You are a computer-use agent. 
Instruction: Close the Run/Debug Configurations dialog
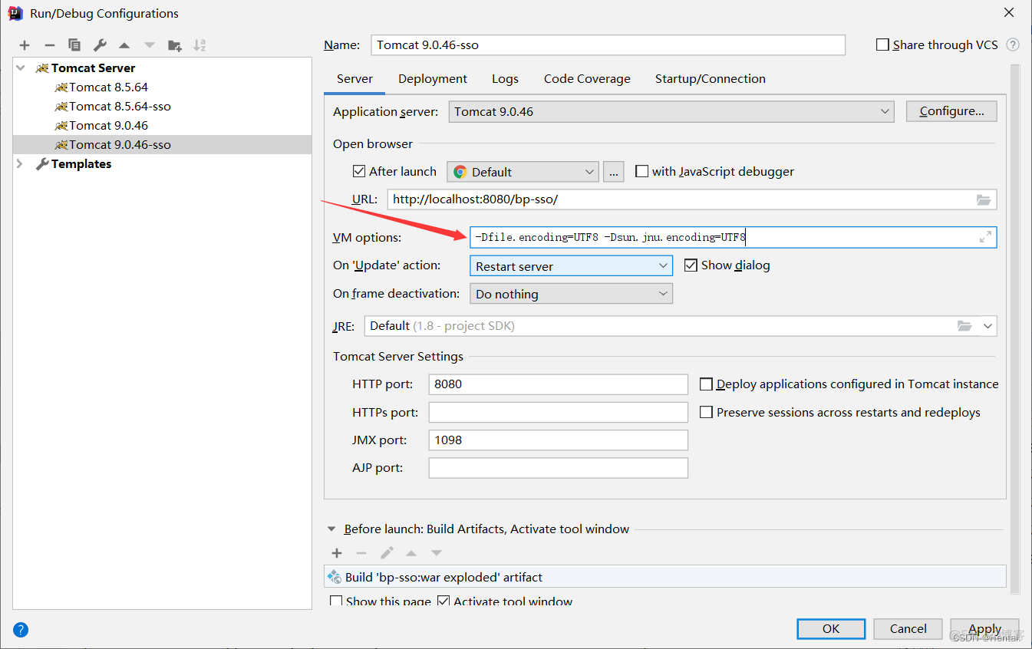click(x=1009, y=12)
